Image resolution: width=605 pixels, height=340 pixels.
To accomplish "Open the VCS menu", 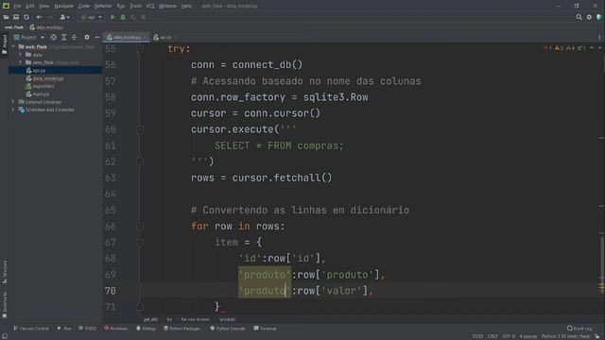I will [150, 6].
